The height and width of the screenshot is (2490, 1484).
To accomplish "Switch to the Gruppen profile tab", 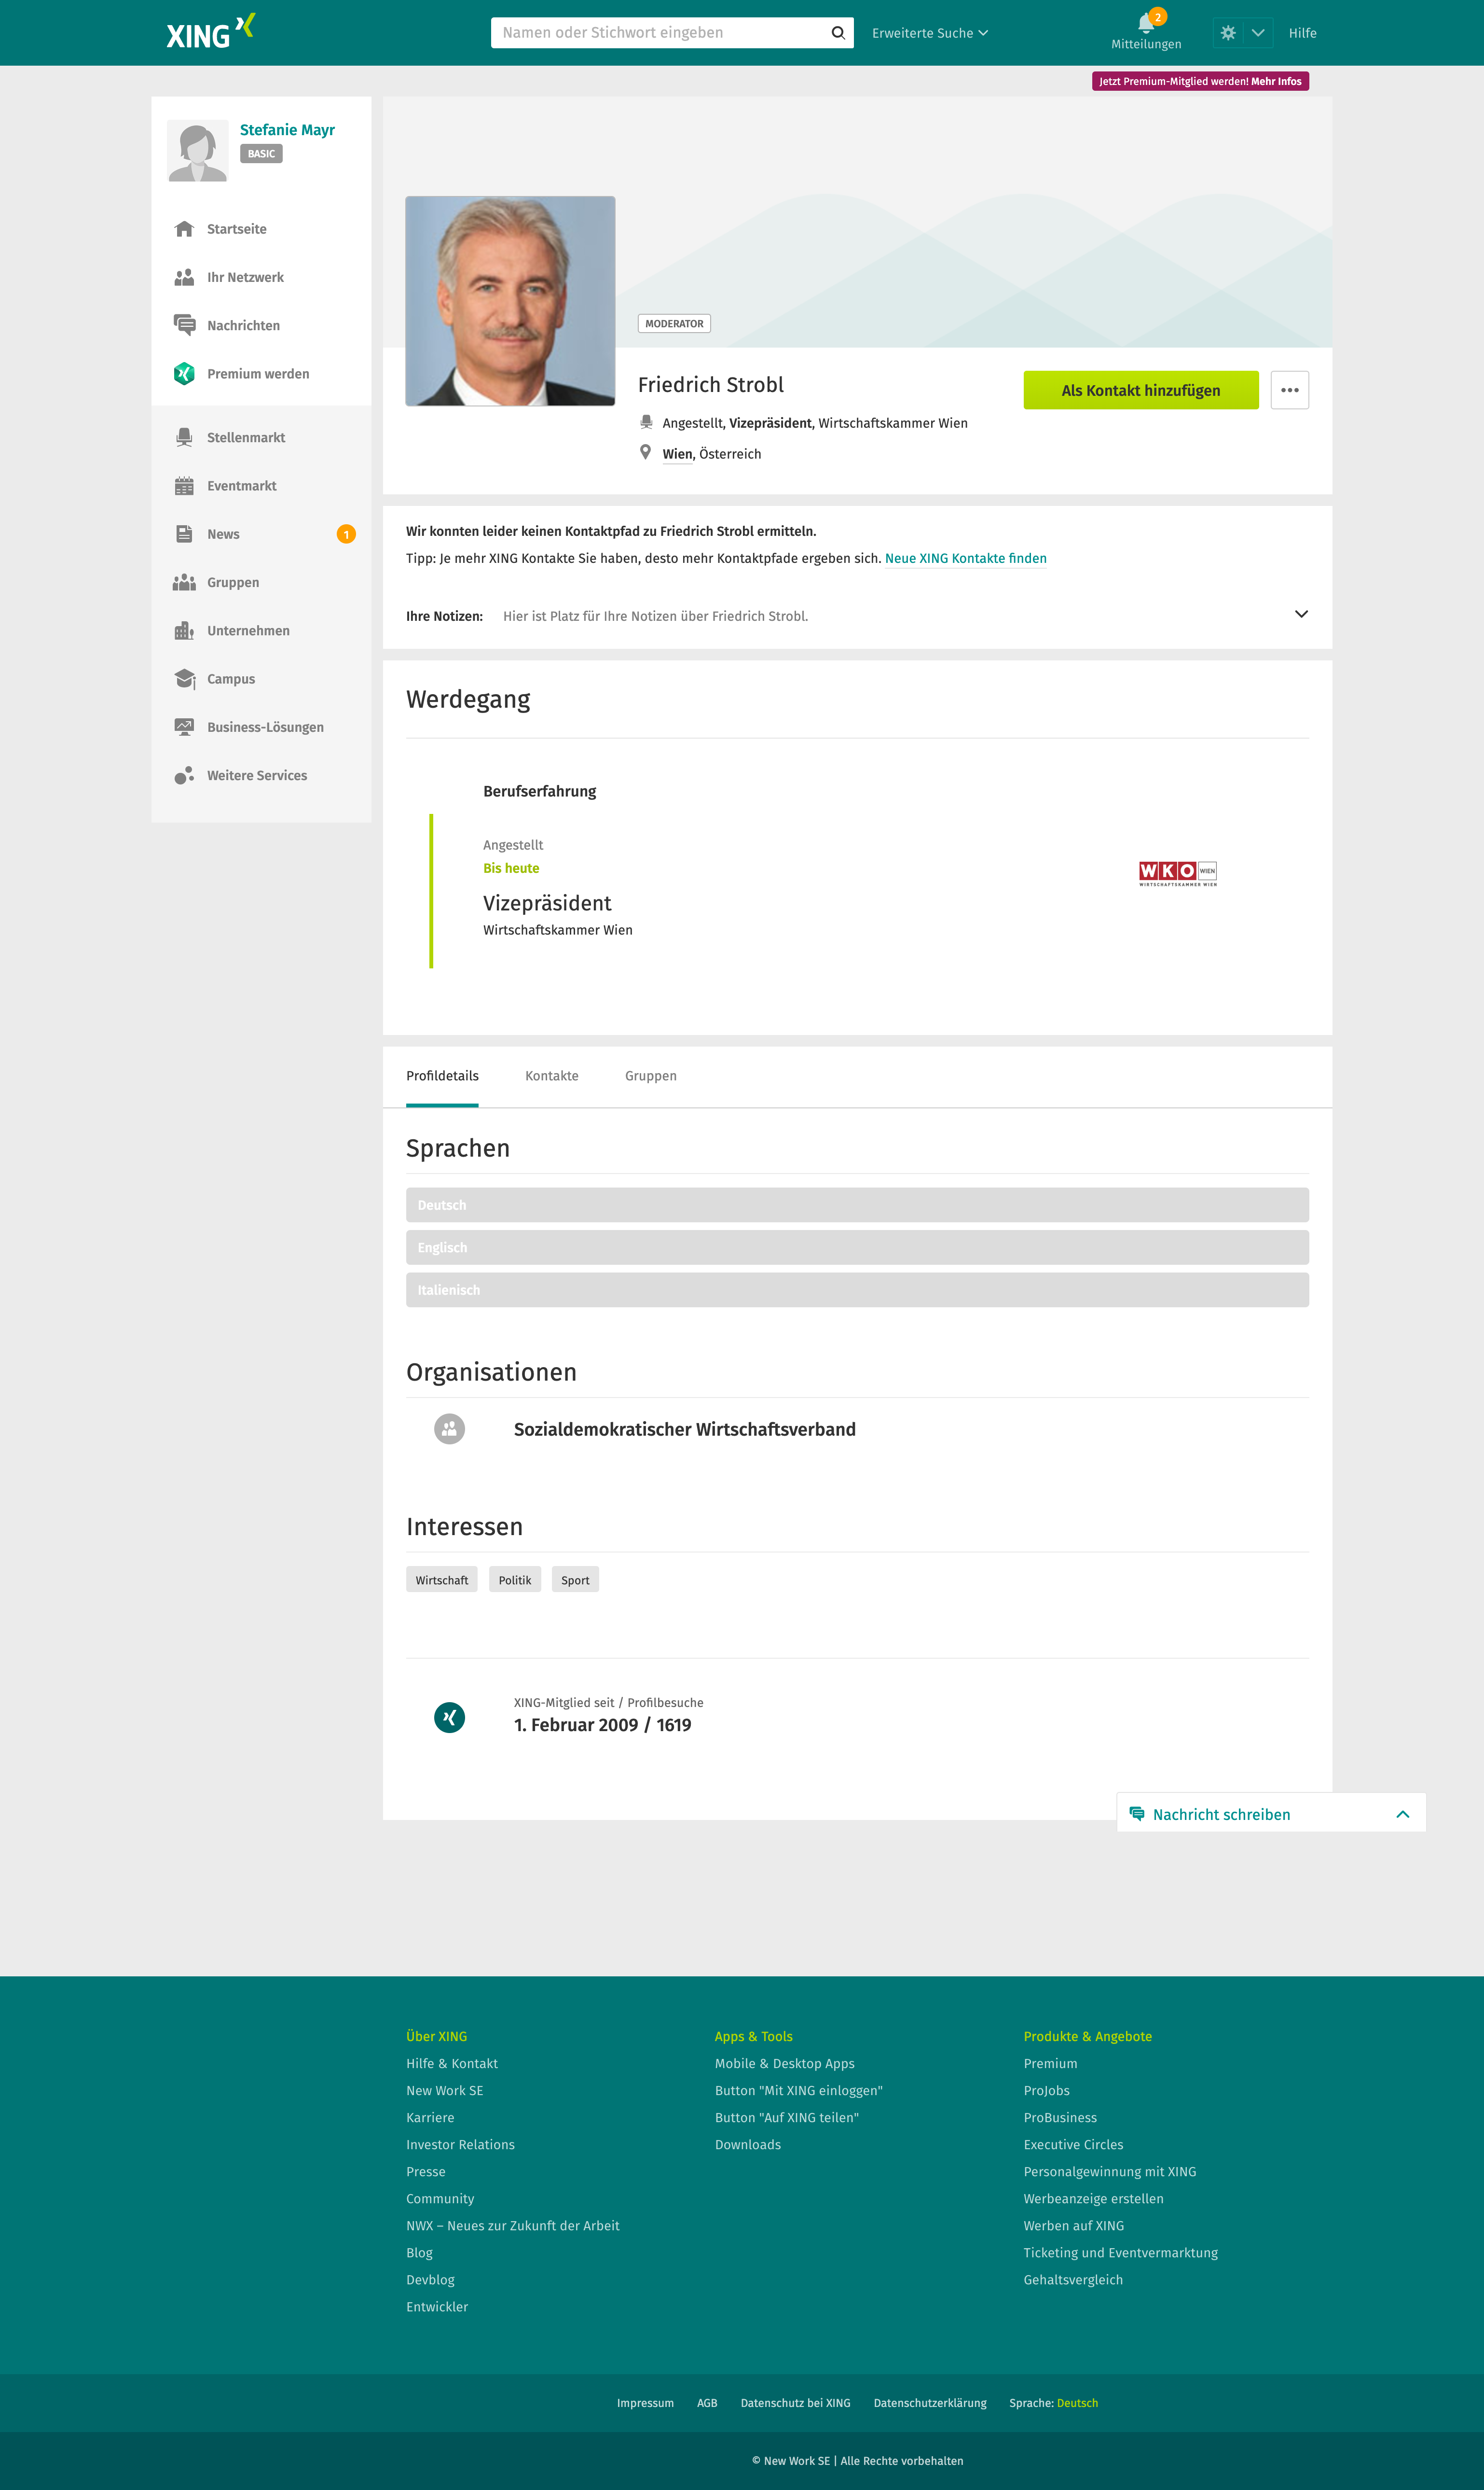I will (x=651, y=1077).
